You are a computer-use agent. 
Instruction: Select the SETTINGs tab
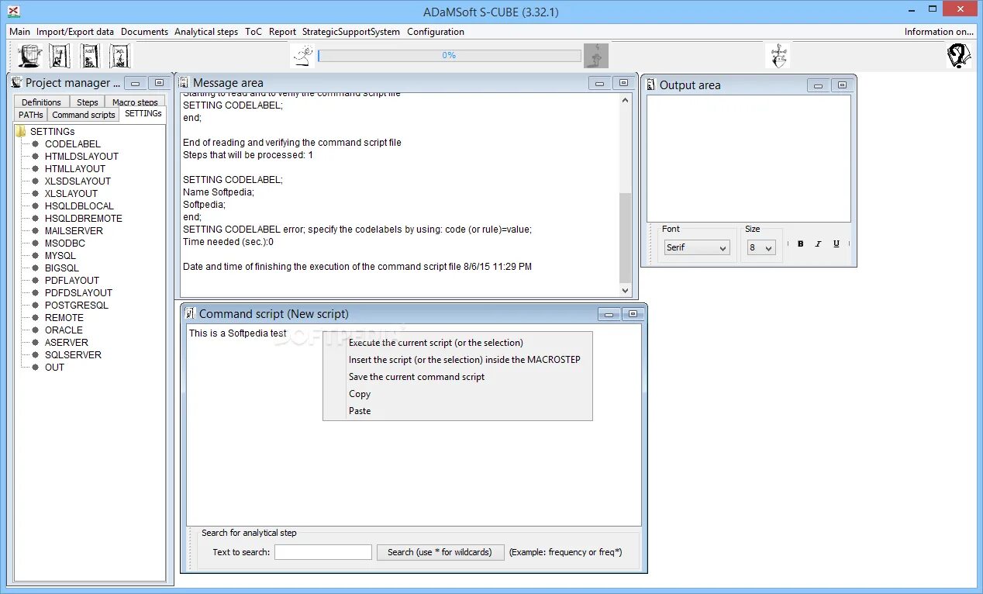143,114
